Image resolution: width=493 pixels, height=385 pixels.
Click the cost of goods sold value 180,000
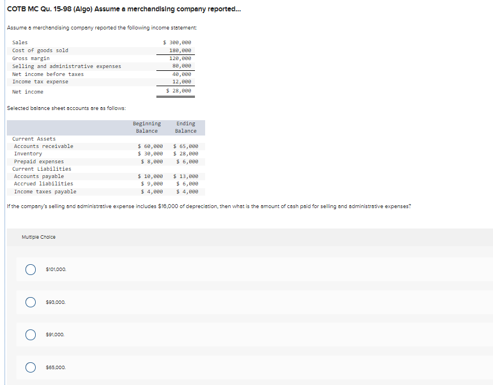(180, 50)
